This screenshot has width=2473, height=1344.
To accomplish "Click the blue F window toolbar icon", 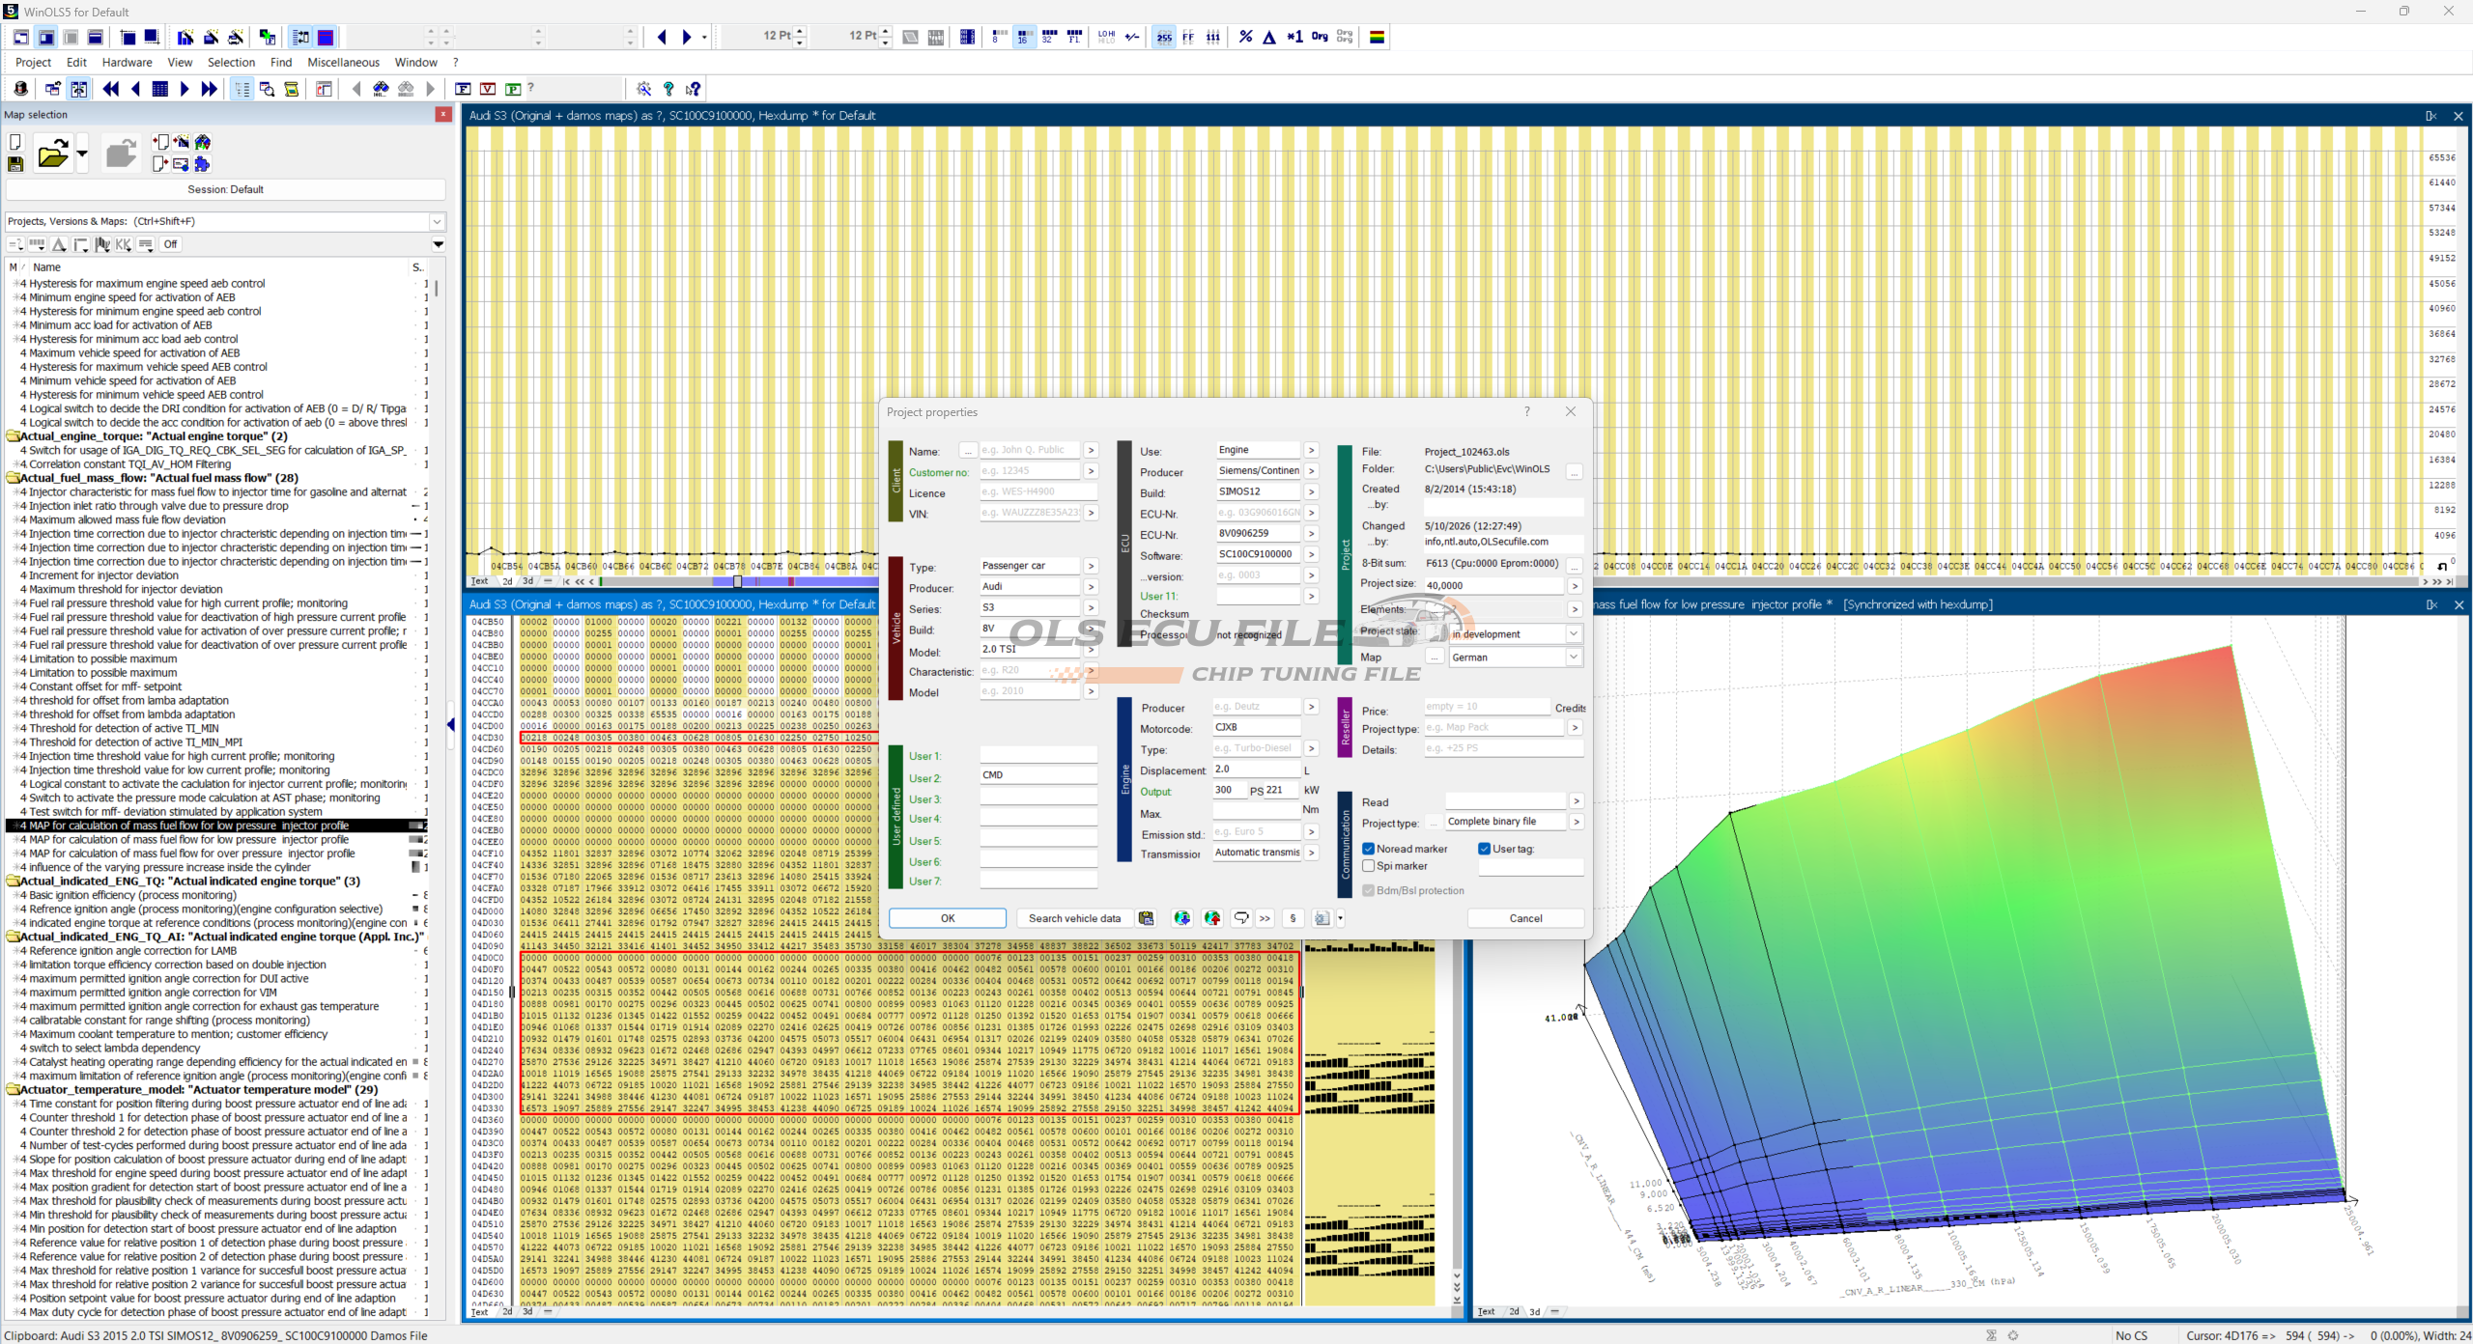I will (x=463, y=89).
